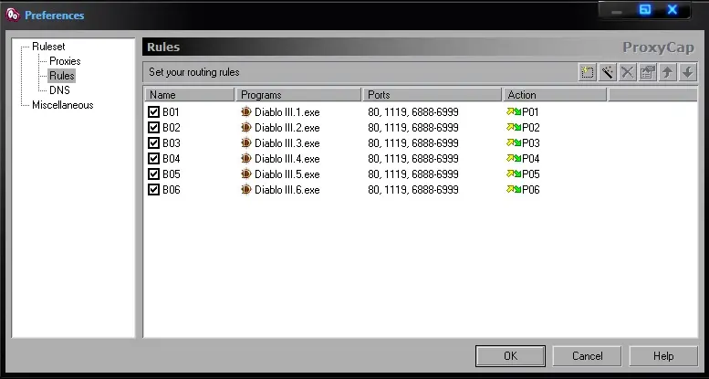This screenshot has width=709, height=379.
Task: Click the Delete rule X icon
Action: [x=627, y=72]
